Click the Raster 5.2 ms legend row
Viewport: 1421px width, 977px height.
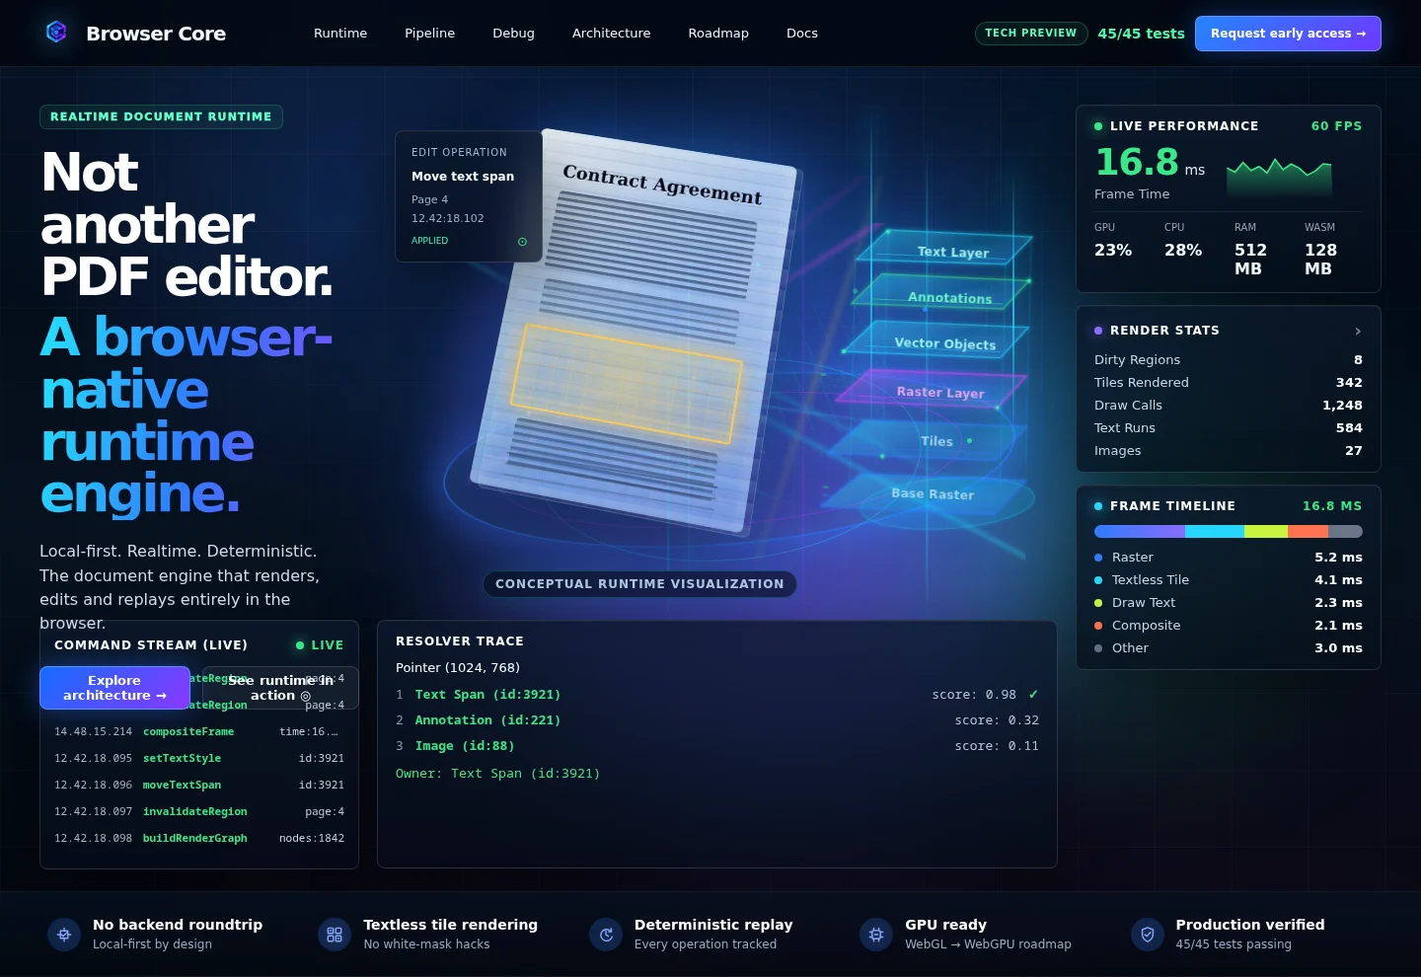(x=1229, y=558)
